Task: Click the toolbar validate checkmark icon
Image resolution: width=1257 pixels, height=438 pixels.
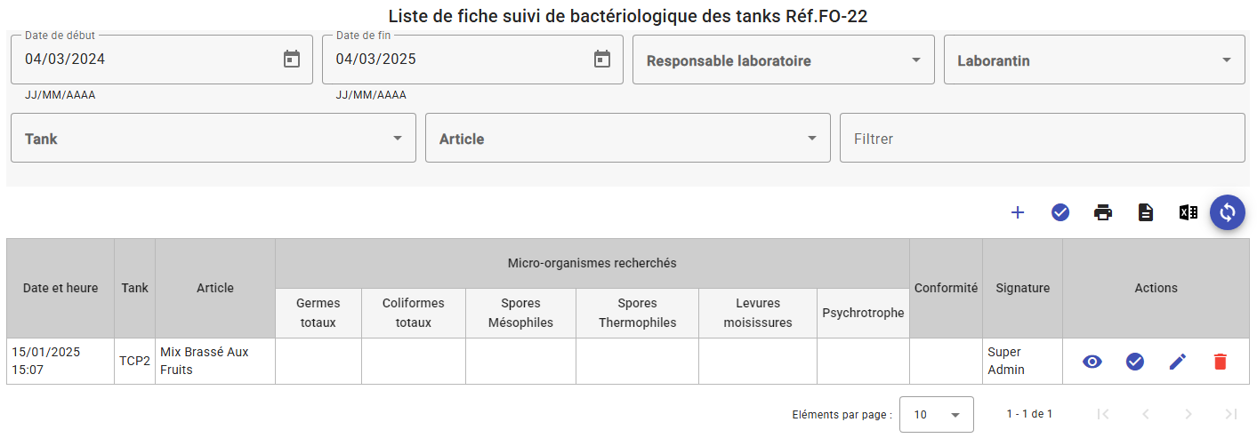Action: coord(1060,212)
